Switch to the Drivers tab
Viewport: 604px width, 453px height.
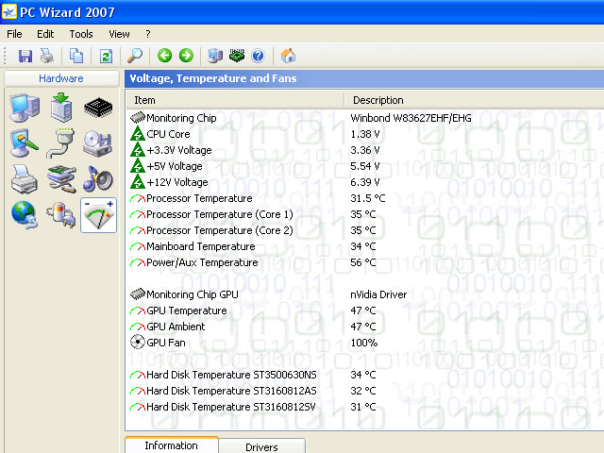pyautogui.click(x=261, y=446)
